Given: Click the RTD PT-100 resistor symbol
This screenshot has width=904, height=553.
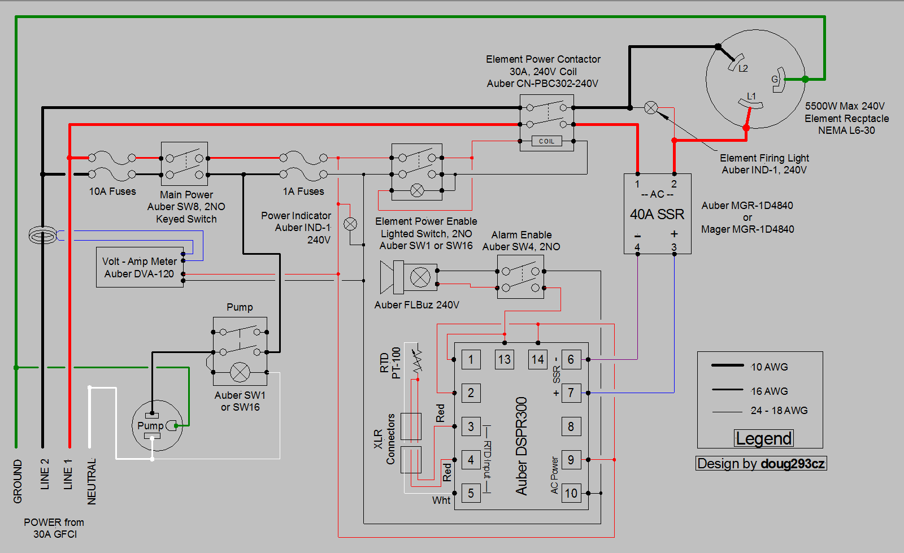Looking at the screenshot, I should coord(417,359).
